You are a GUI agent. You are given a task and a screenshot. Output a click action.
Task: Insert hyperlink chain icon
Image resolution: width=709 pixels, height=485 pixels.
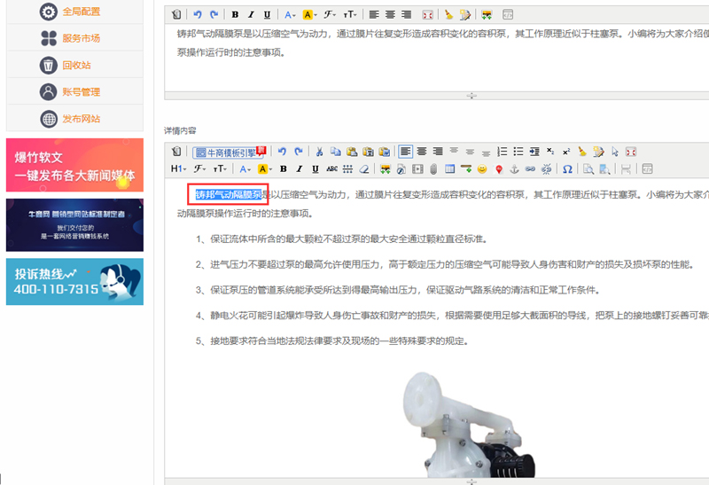coord(530,168)
